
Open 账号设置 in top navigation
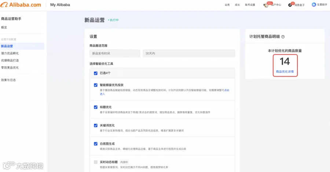click(250, 5)
